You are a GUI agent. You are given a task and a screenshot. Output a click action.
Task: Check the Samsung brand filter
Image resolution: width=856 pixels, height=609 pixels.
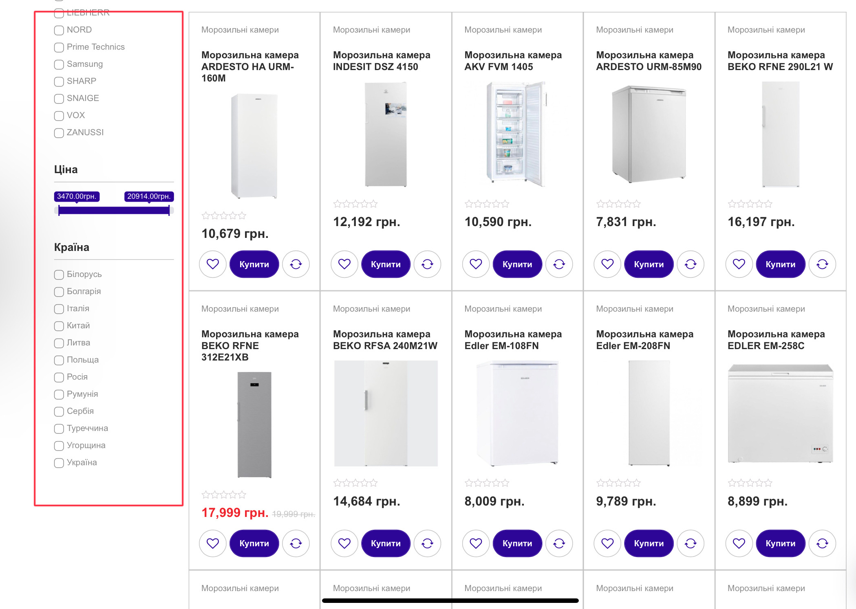(59, 65)
